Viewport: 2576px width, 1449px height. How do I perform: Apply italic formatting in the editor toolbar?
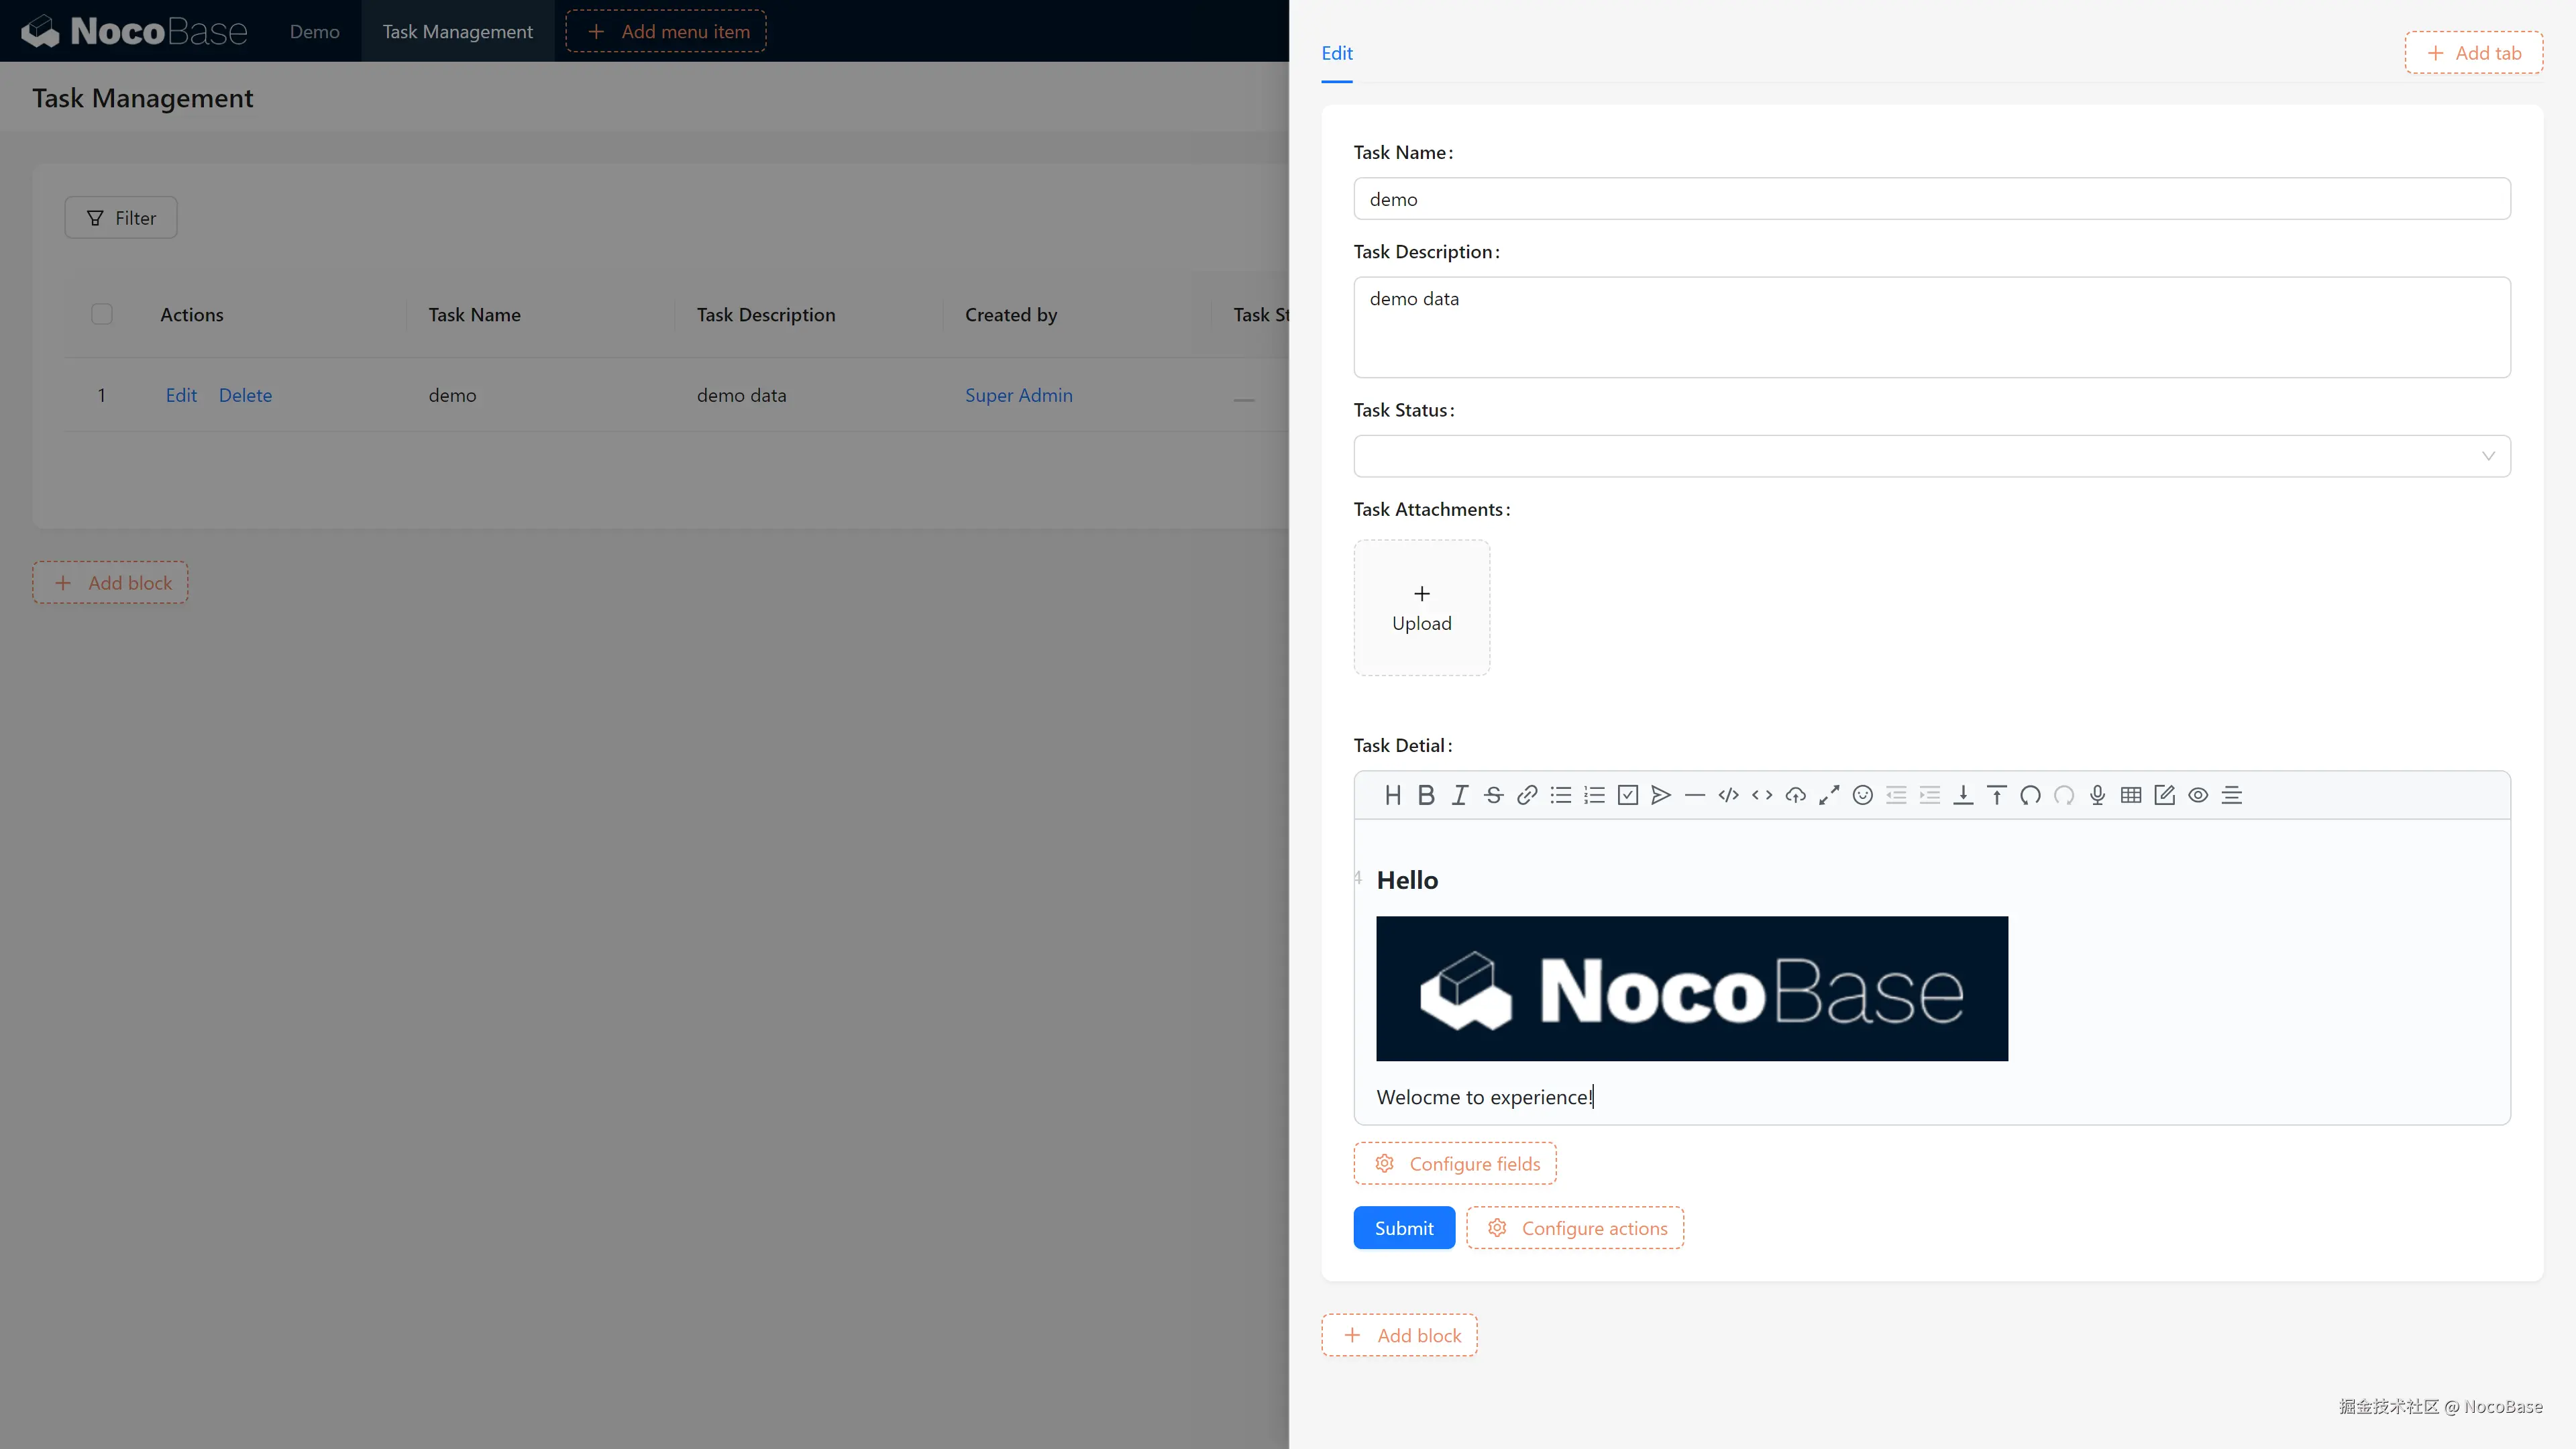coord(1460,795)
